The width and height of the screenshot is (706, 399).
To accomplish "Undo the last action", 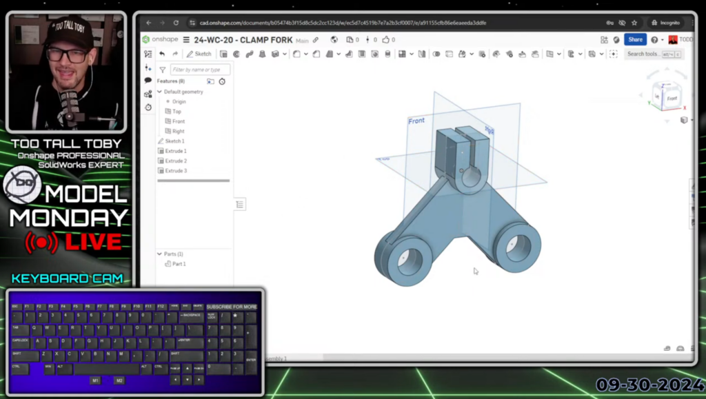I will (x=162, y=54).
